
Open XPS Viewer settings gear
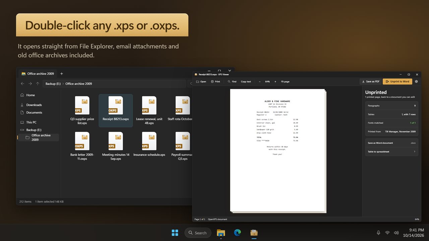point(416,81)
